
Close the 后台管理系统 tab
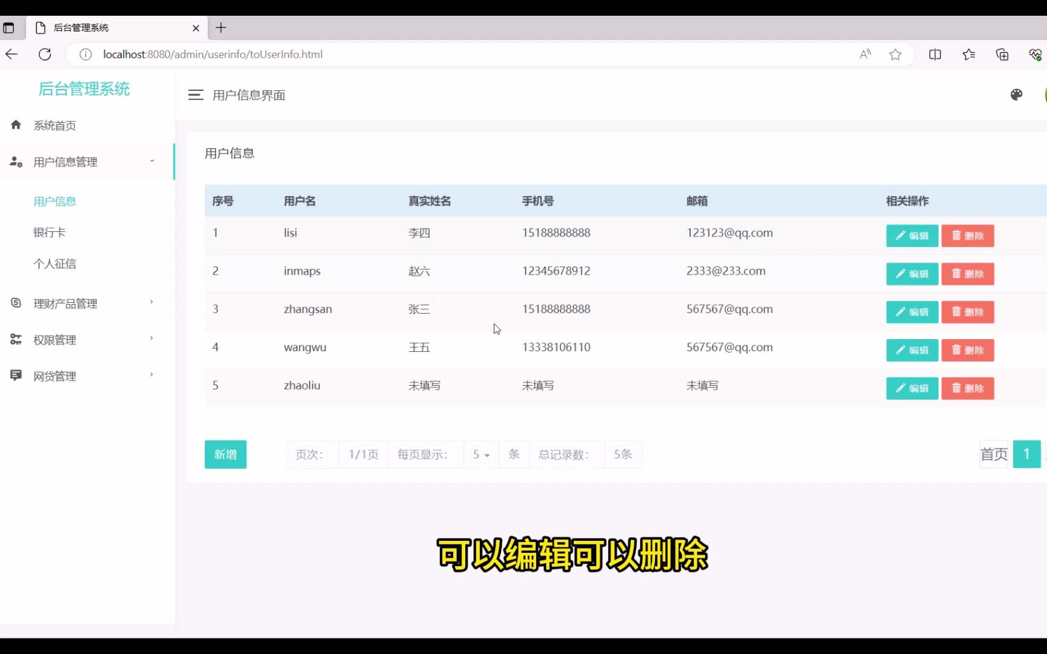(x=196, y=28)
